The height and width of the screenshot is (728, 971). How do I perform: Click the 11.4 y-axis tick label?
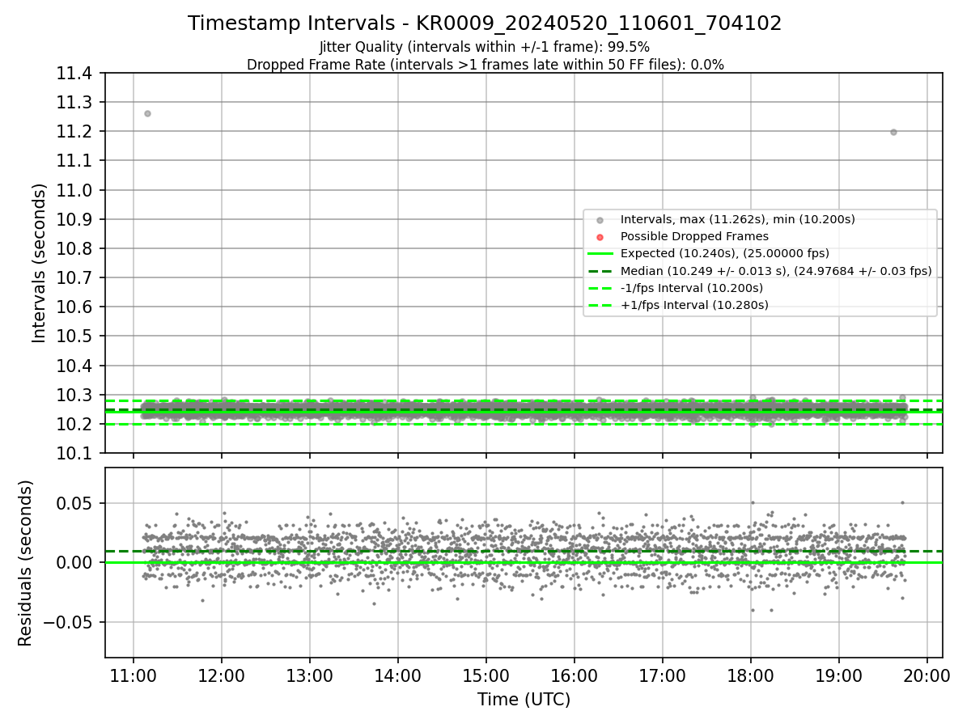coord(75,74)
